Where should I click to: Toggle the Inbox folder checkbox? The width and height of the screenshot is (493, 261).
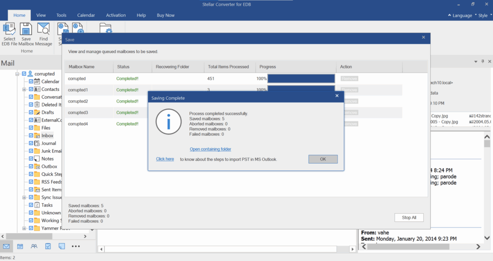coord(31,135)
